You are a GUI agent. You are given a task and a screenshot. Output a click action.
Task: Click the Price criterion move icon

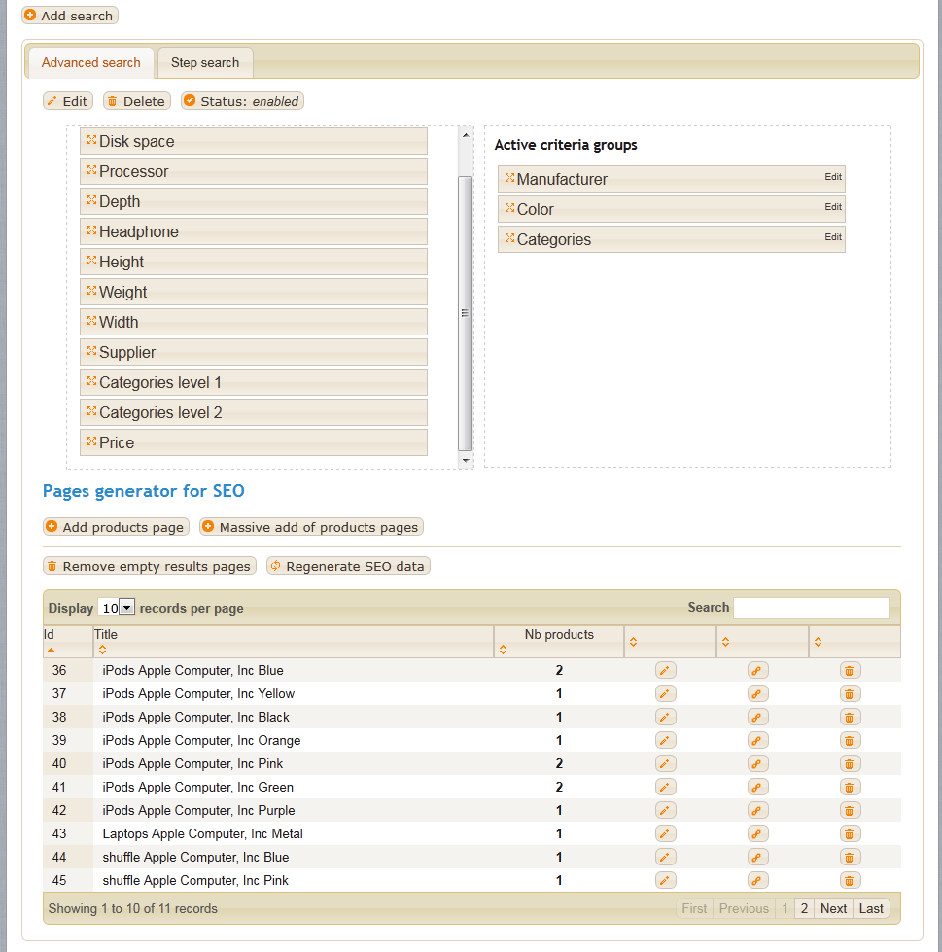click(x=91, y=441)
